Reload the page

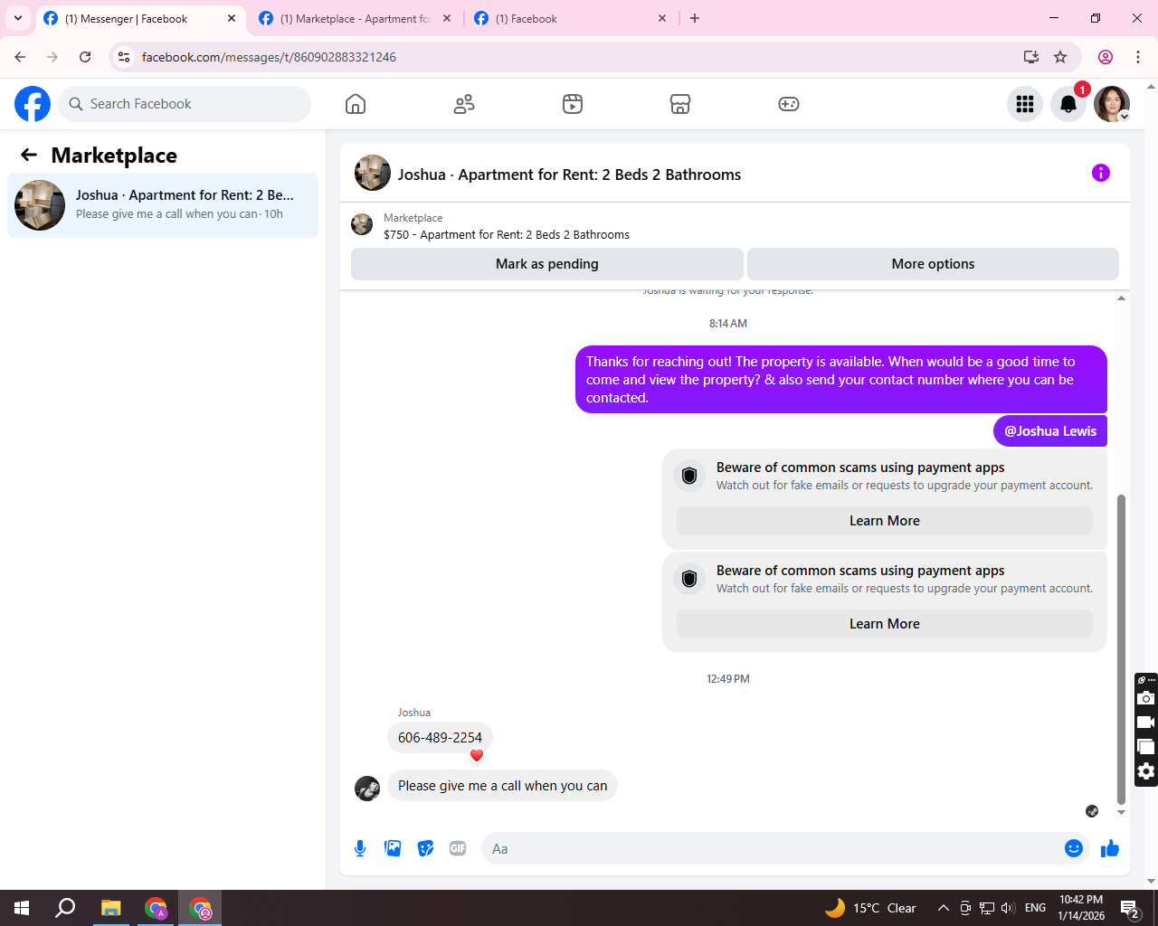(85, 57)
